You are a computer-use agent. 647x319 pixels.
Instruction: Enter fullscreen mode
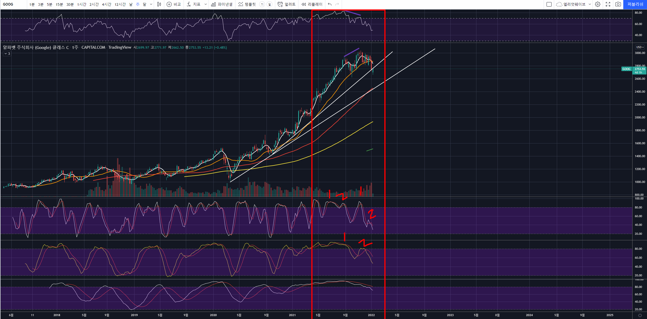[608, 4]
